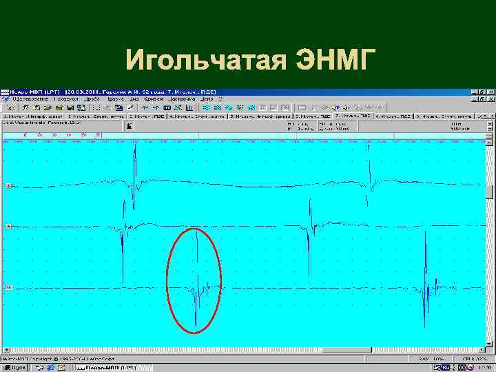Viewport: 496px width, 372px height.
Task: Open the Вид menu
Action: click(x=134, y=99)
